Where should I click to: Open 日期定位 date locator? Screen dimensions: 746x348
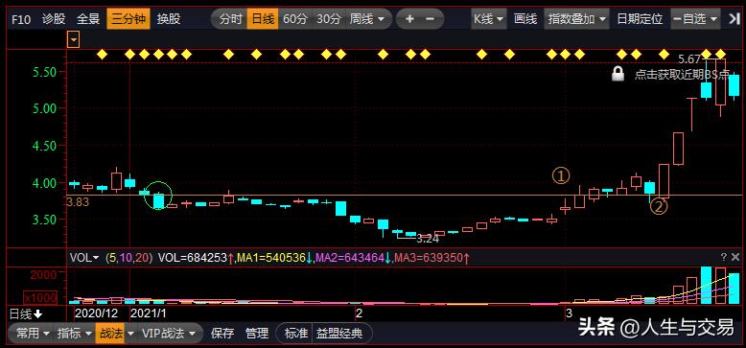[x=640, y=19]
